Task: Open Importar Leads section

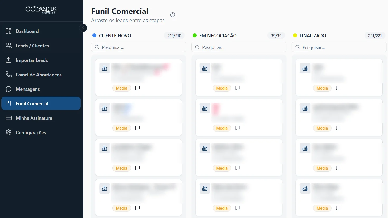Action: point(41,60)
